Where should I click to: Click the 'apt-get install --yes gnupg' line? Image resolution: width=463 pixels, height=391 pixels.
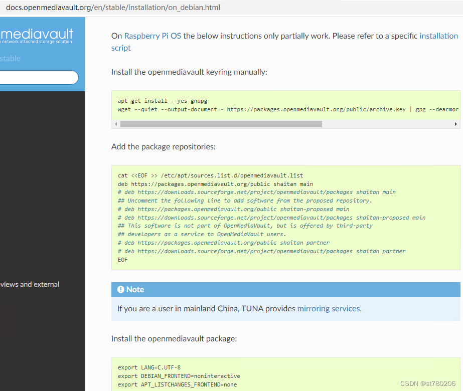tap(163, 101)
